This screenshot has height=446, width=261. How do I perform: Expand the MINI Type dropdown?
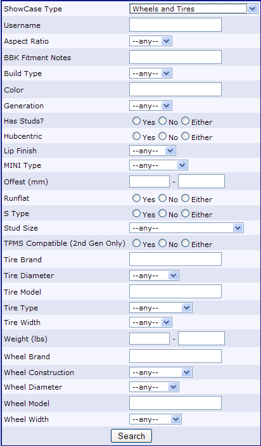click(x=158, y=165)
